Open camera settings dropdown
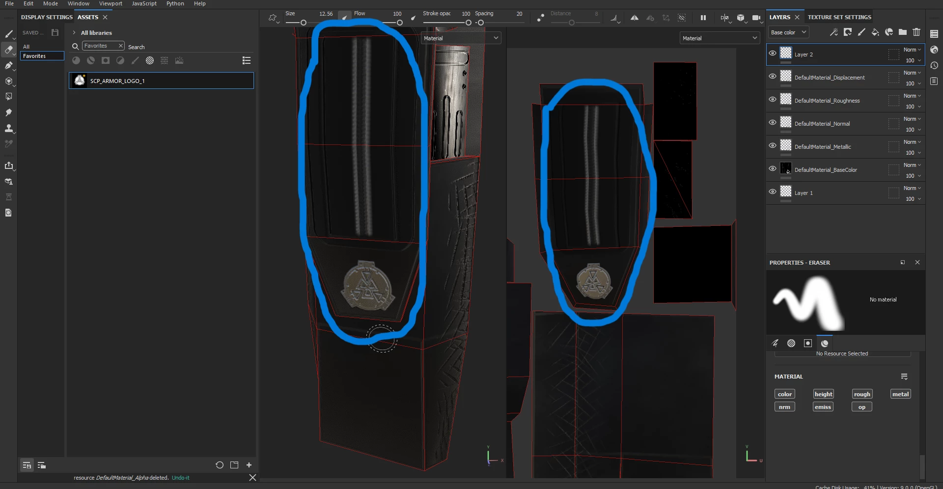The width and height of the screenshot is (943, 489). tap(757, 18)
